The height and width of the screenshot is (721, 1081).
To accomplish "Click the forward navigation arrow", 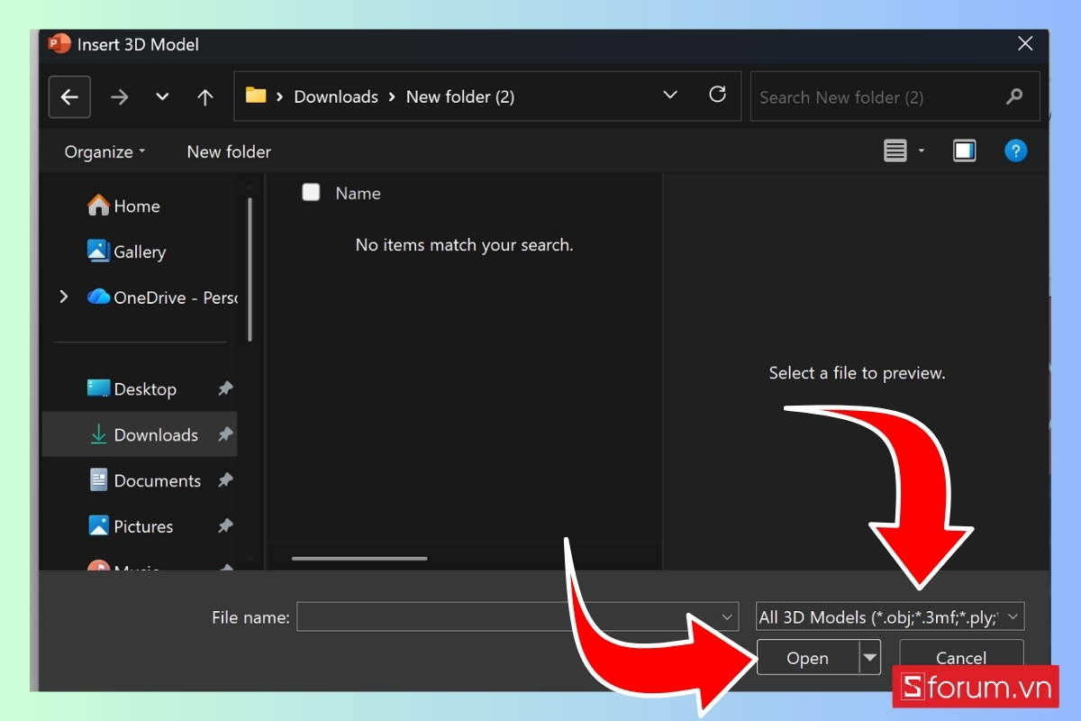I will tap(119, 96).
